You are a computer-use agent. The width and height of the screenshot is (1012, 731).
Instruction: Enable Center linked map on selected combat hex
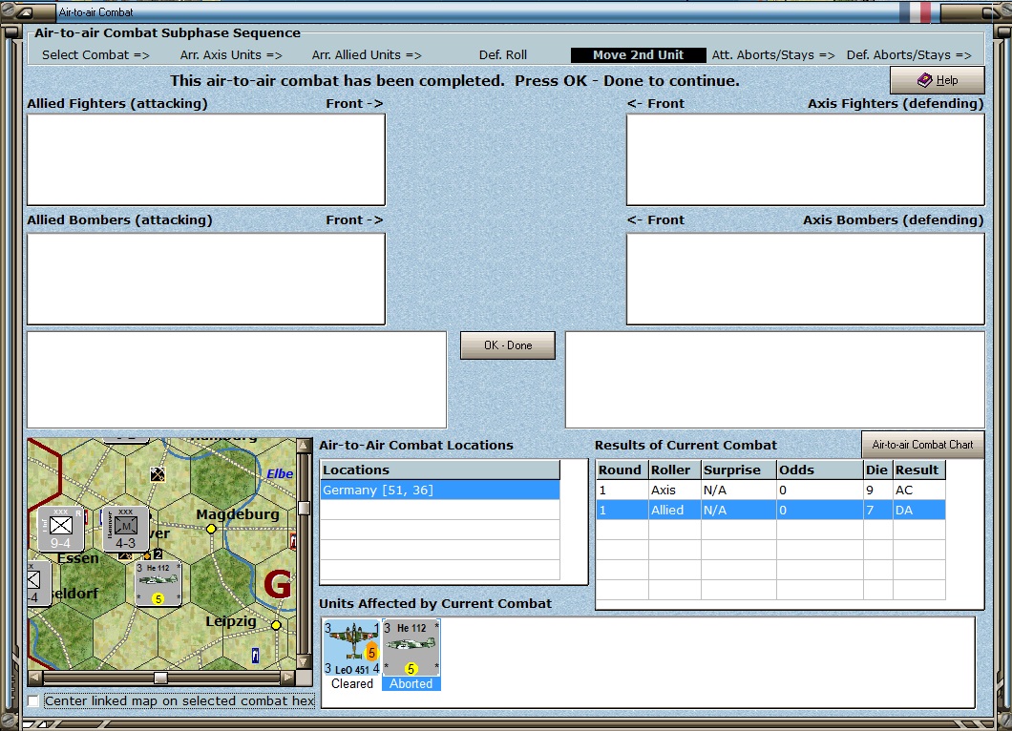(33, 700)
